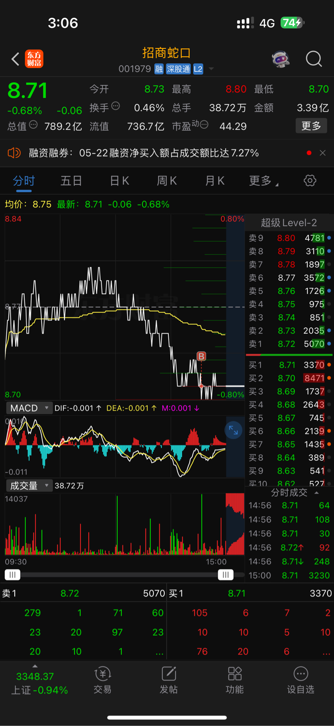Tap the iOS home indicator bar

coord(167,717)
